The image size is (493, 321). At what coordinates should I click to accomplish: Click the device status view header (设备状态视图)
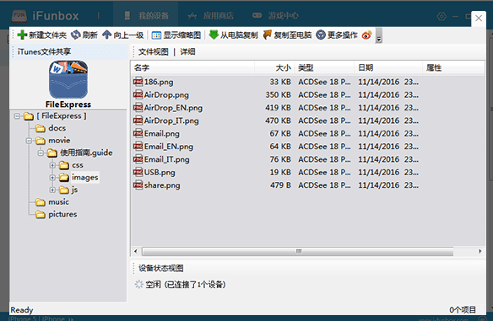pos(161,268)
